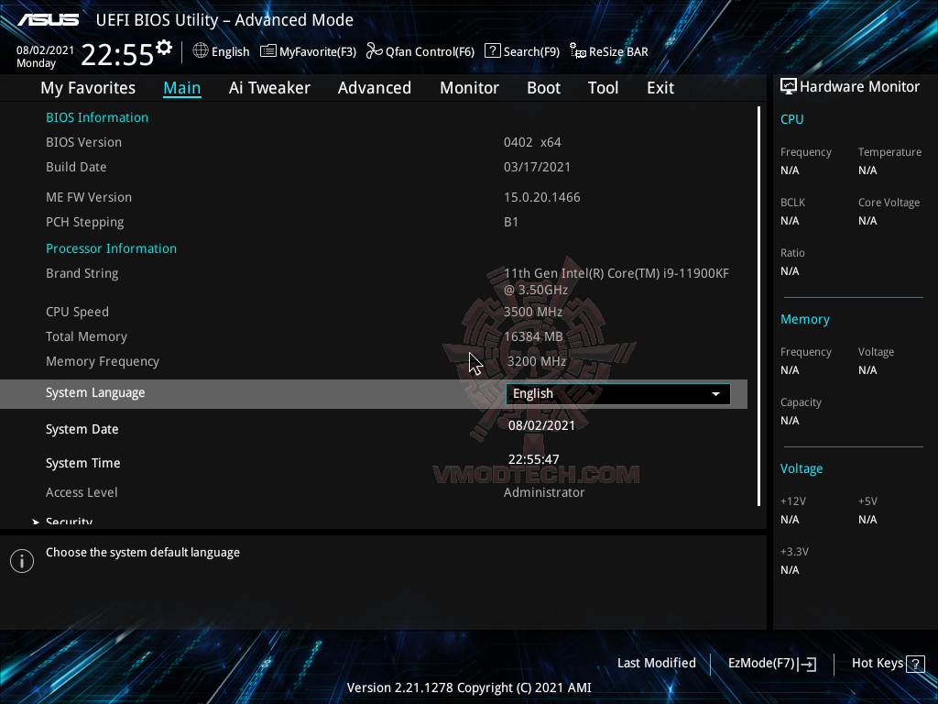Image resolution: width=938 pixels, height=704 pixels.
Task: Select the System Time label
Action: (82, 463)
